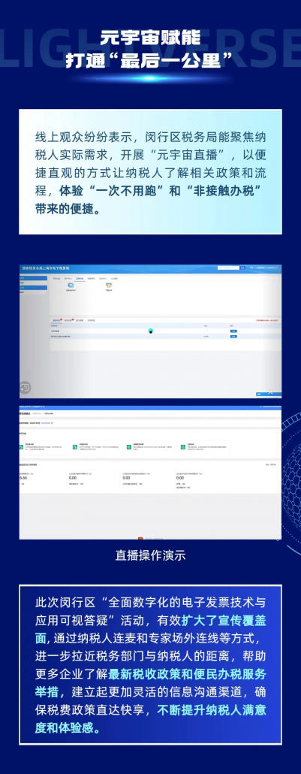Click the upper blue action button in the table's right column
The width and height of the screenshot is (301, 774).
(x=233, y=331)
